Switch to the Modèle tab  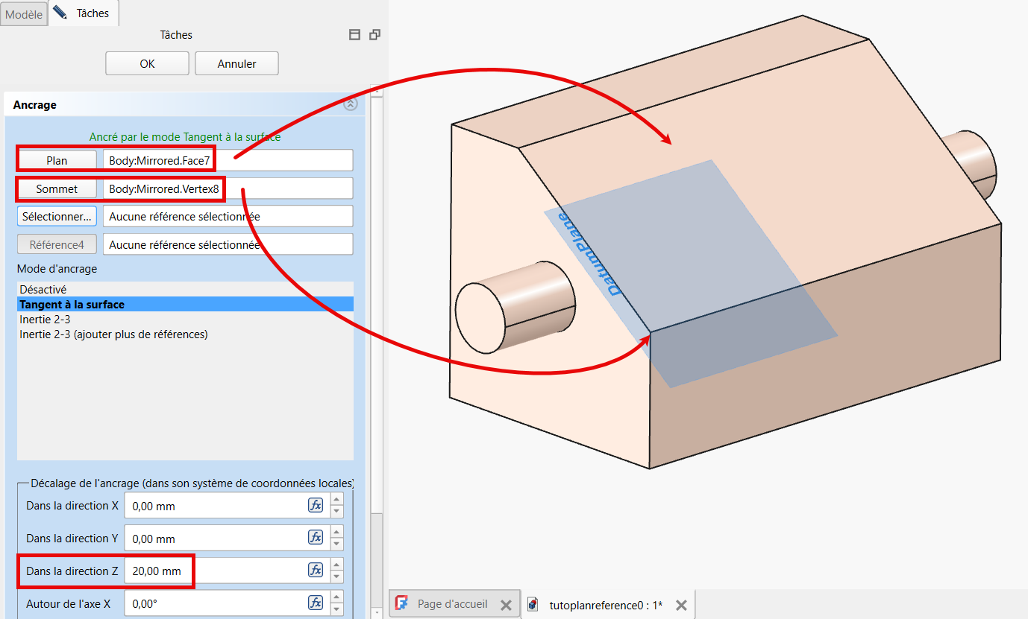click(x=24, y=14)
